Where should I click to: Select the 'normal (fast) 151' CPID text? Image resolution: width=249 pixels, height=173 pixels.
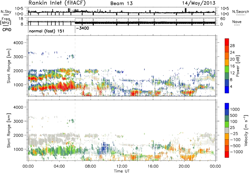[46, 31]
